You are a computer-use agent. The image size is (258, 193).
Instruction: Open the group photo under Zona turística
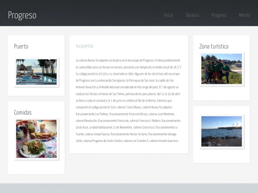[x=222, y=69]
